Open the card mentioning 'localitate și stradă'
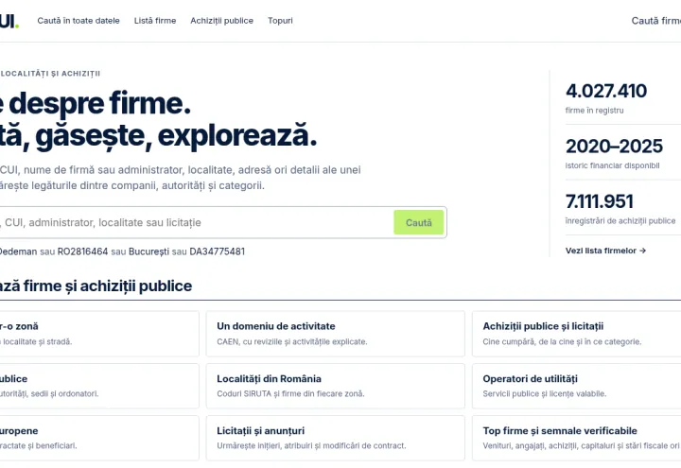This screenshot has height=468, width=681. coord(99,334)
